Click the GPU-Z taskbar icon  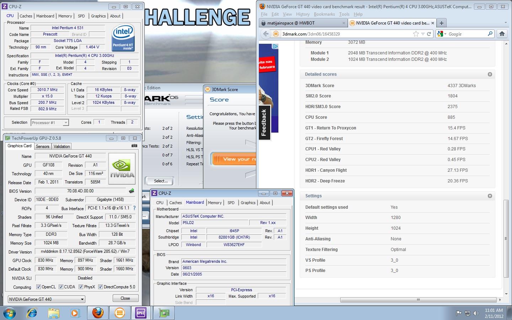coord(164,313)
